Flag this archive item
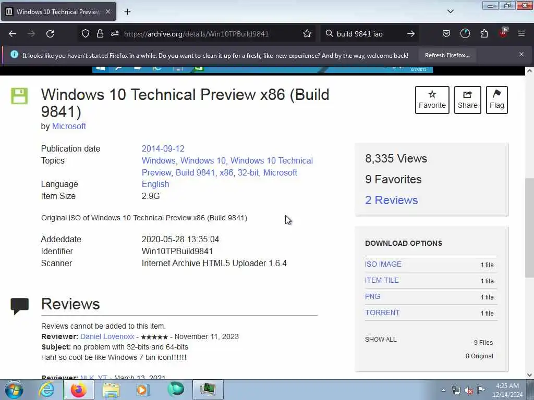Viewport: 534px width, 400px height. coord(497,100)
